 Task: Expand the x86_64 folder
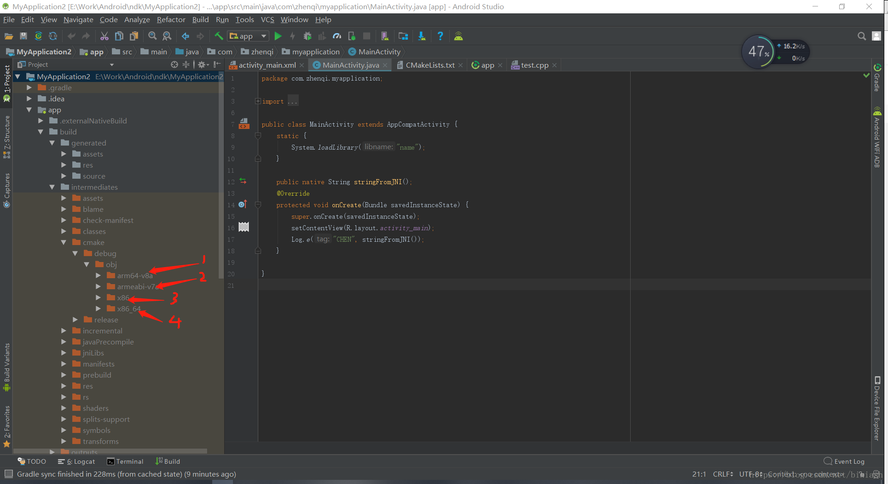[x=98, y=309]
